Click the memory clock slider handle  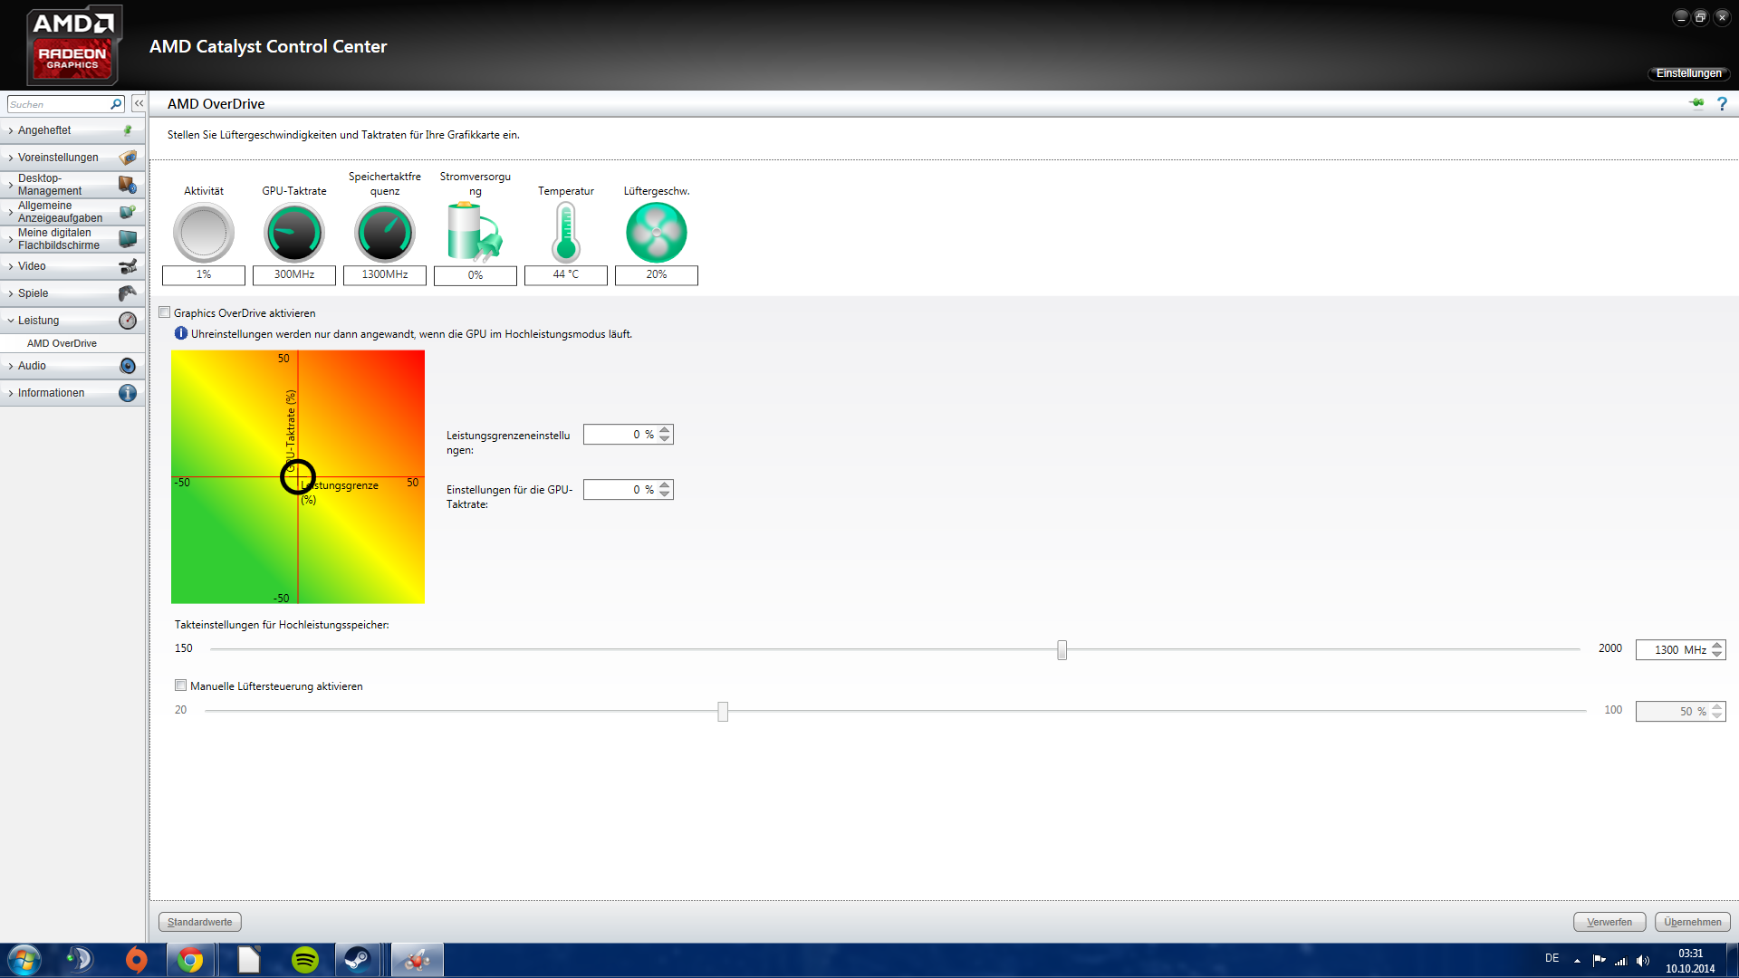1062,649
